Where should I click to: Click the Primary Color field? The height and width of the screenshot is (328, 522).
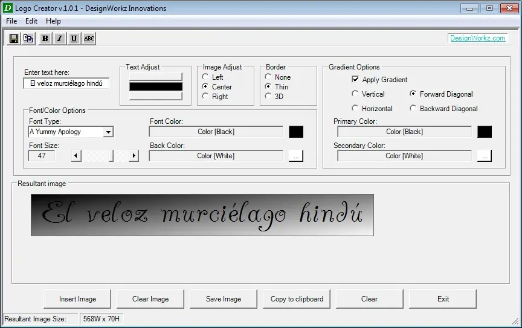coord(404,132)
